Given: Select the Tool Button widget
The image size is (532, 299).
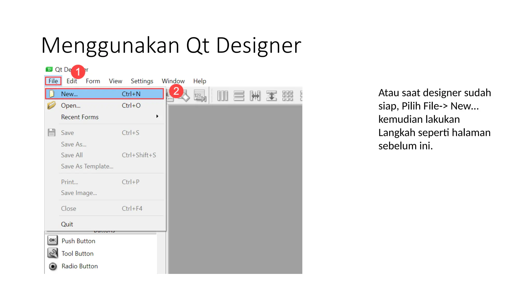Looking at the screenshot, I should (x=77, y=254).
